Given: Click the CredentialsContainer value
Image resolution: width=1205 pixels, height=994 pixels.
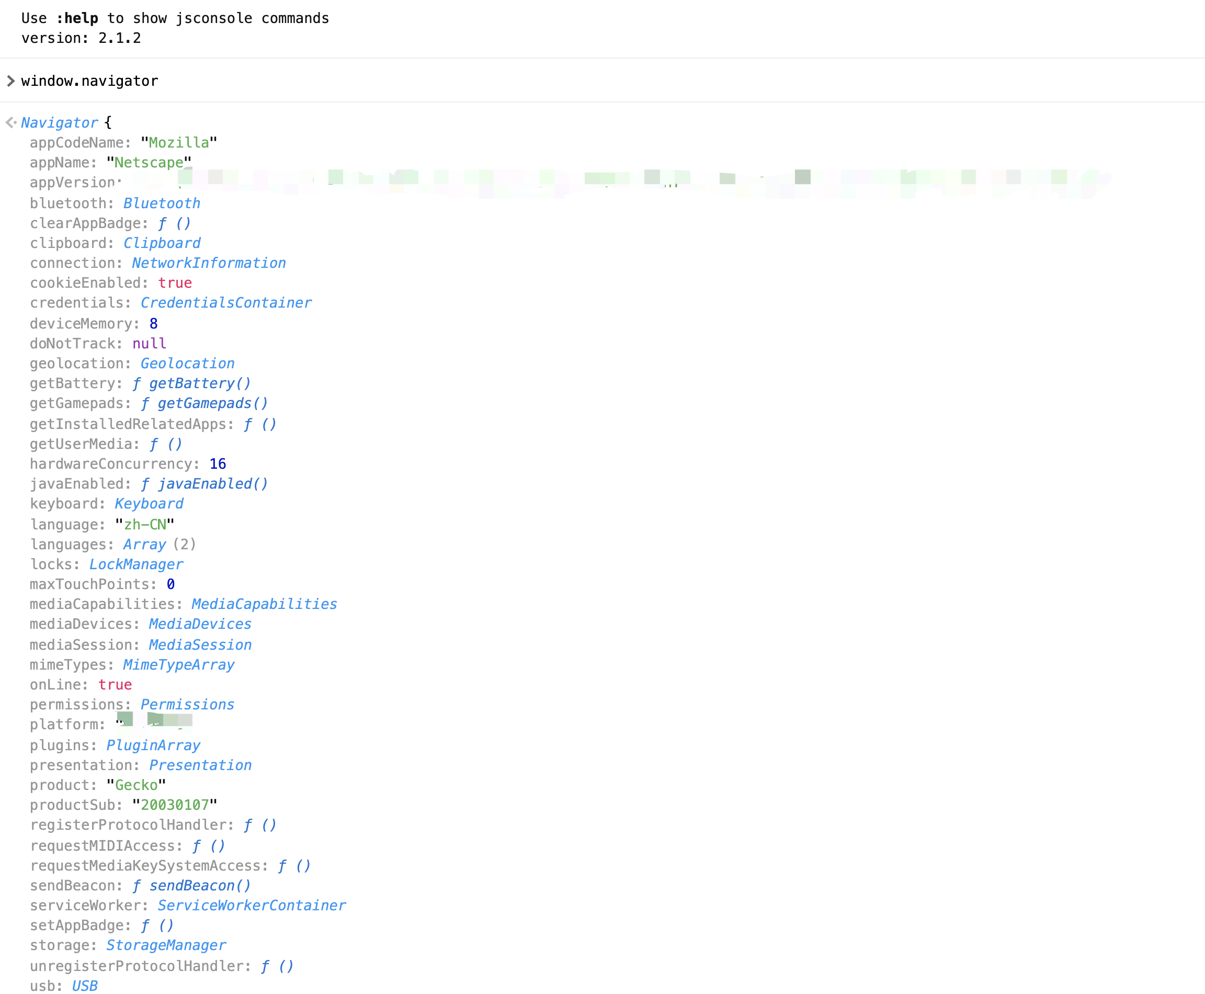Looking at the screenshot, I should point(225,303).
